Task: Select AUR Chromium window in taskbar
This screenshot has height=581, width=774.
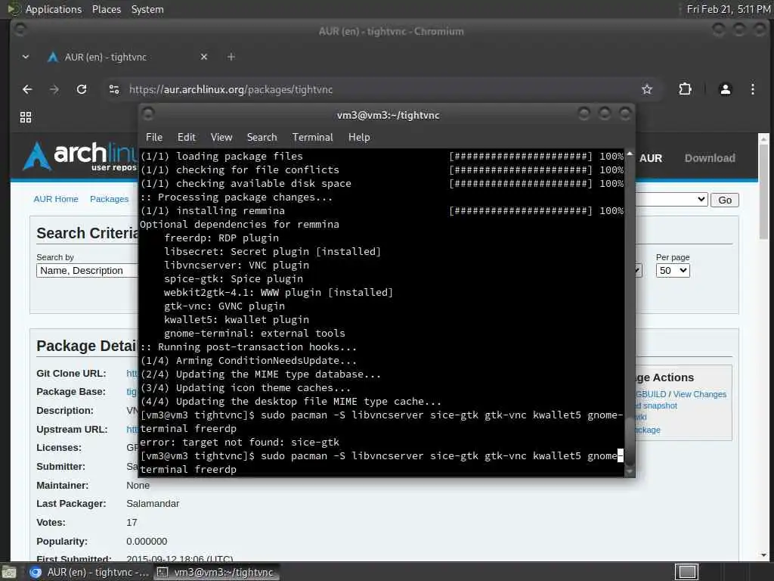Action: click(x=89, y=572)
